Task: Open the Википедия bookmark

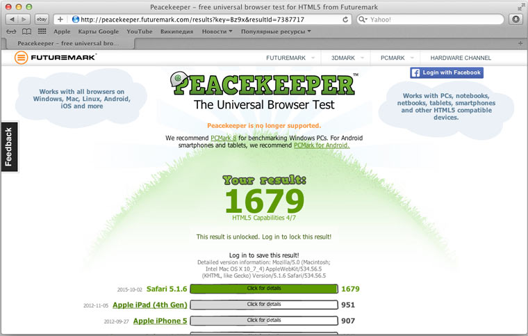Action: (x=176, y=31)
